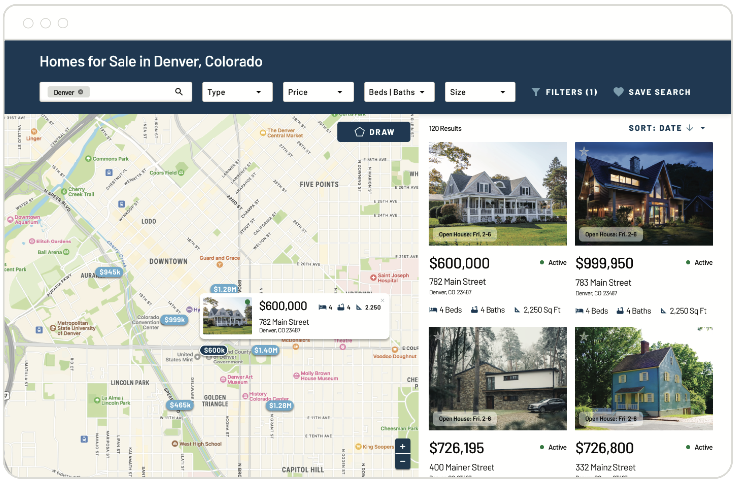Click the 332 Mainz Street address link
Image resolution: width=736 pixels, height=483 pixels.
pyautogui.click(x=606, y=467)
